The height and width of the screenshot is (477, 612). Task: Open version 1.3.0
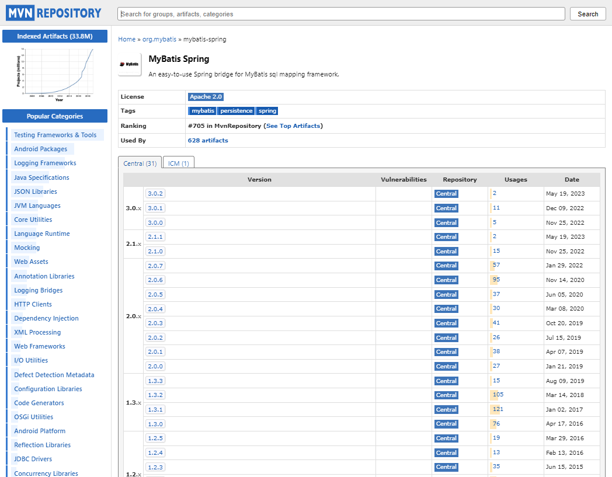[155, 424]
